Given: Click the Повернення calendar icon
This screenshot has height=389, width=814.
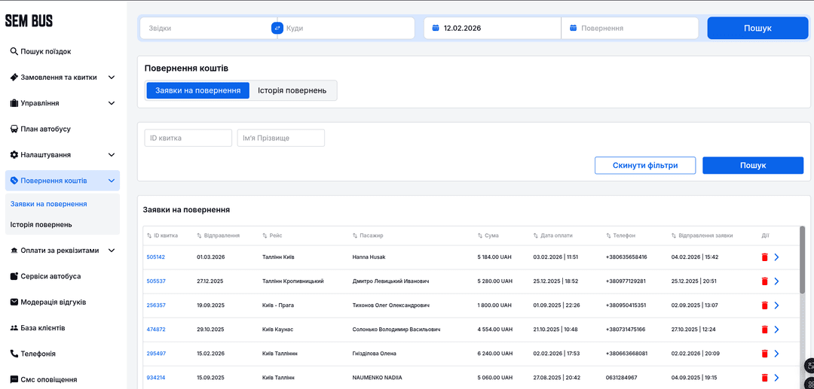Looking at the screenshot, I should point(573,28).
